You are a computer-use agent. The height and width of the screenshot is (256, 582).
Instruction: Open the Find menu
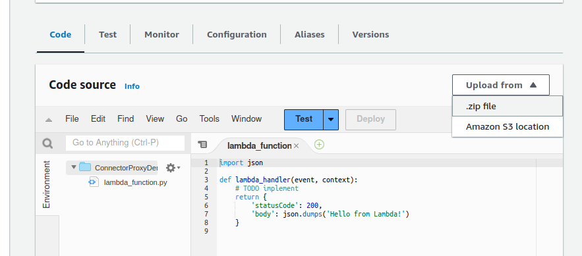tap(125, 119)
